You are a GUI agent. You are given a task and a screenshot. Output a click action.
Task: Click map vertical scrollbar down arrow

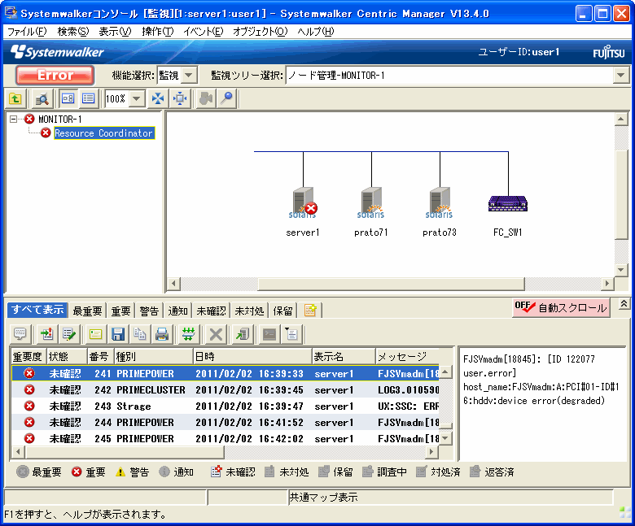[621, 270]
